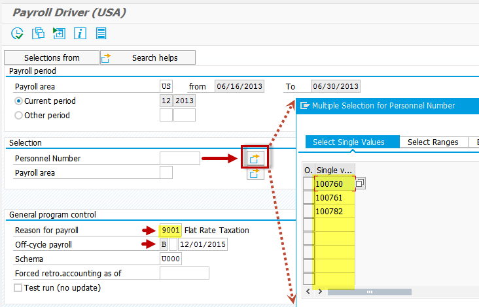This screenshot has height=307, width=479.
Task: Click the Single v... column header
Action: pyautogui.click(x=334, y=170)
